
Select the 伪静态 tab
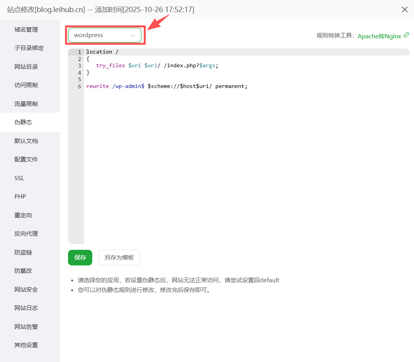pos(23,122)
